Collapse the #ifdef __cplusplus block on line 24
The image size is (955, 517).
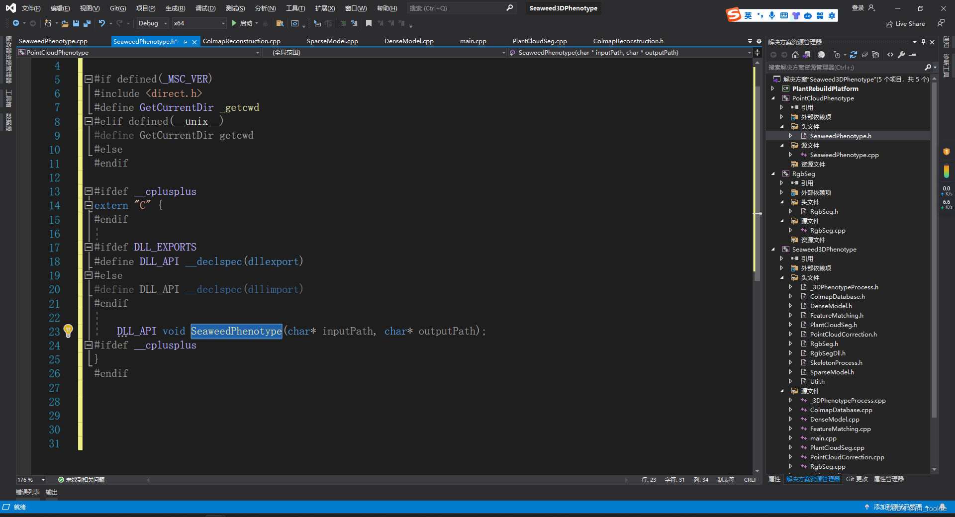pyautogui.click(x=89, y=345)
